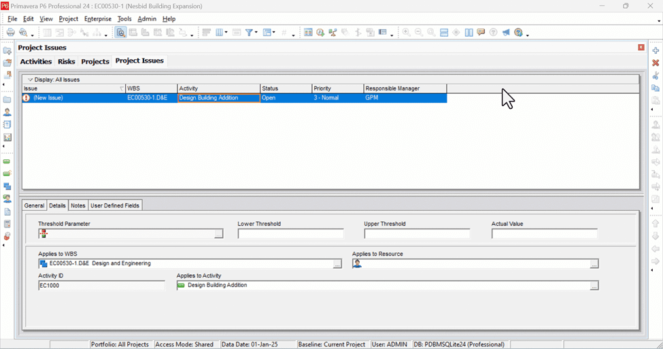Viewport: 663px width, 349px height.
Task: Click the Responsible Manager column header
Action: (405, 88)
